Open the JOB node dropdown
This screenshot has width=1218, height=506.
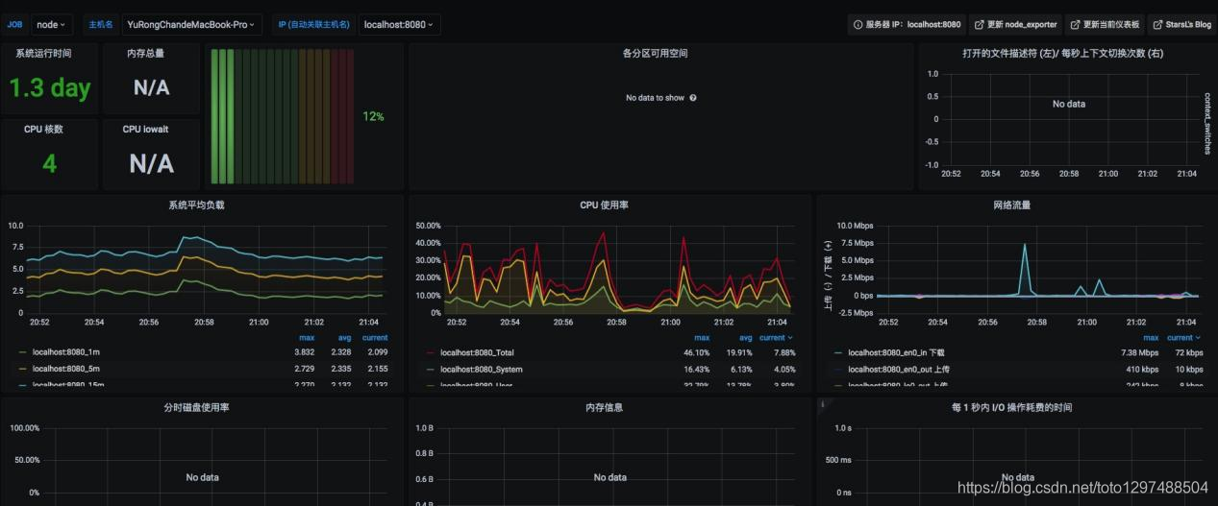tap(52, 24)
